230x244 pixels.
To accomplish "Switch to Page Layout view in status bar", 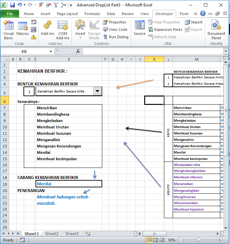I will point(156,240).
